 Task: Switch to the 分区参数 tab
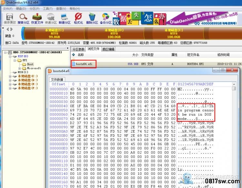78,49
